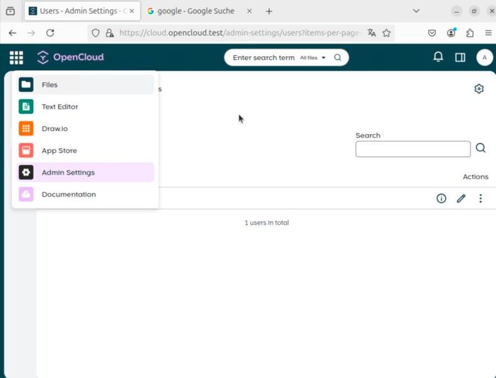Bookmark this page with star icon
Image resolution: width=496 pixels, height=378 pixels.
[386, 33]
